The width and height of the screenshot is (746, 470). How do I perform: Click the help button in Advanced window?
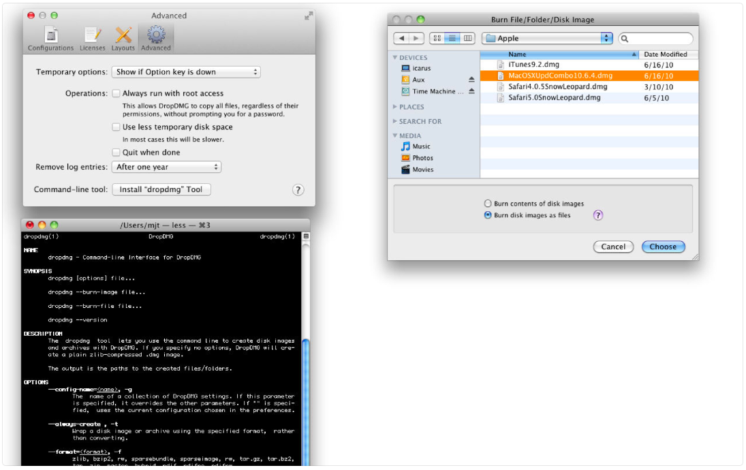tap(298, 190)
